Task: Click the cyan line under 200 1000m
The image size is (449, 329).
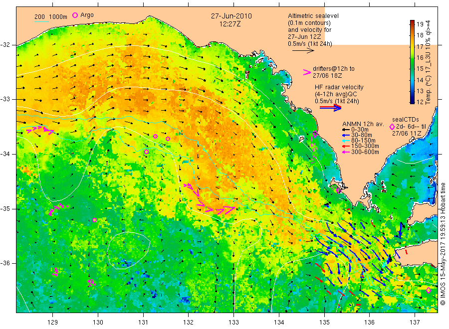Action: tap(41, 21)
